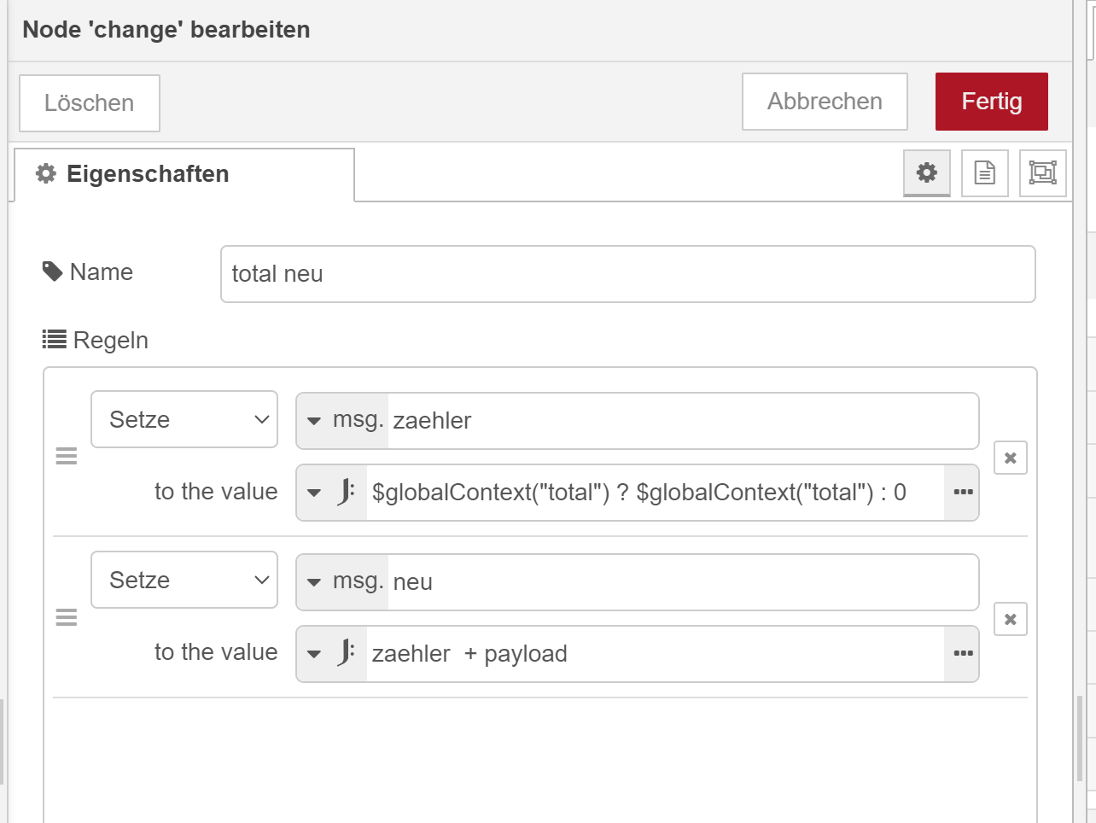
Task: Edit the neu property field
Action: 683,582
